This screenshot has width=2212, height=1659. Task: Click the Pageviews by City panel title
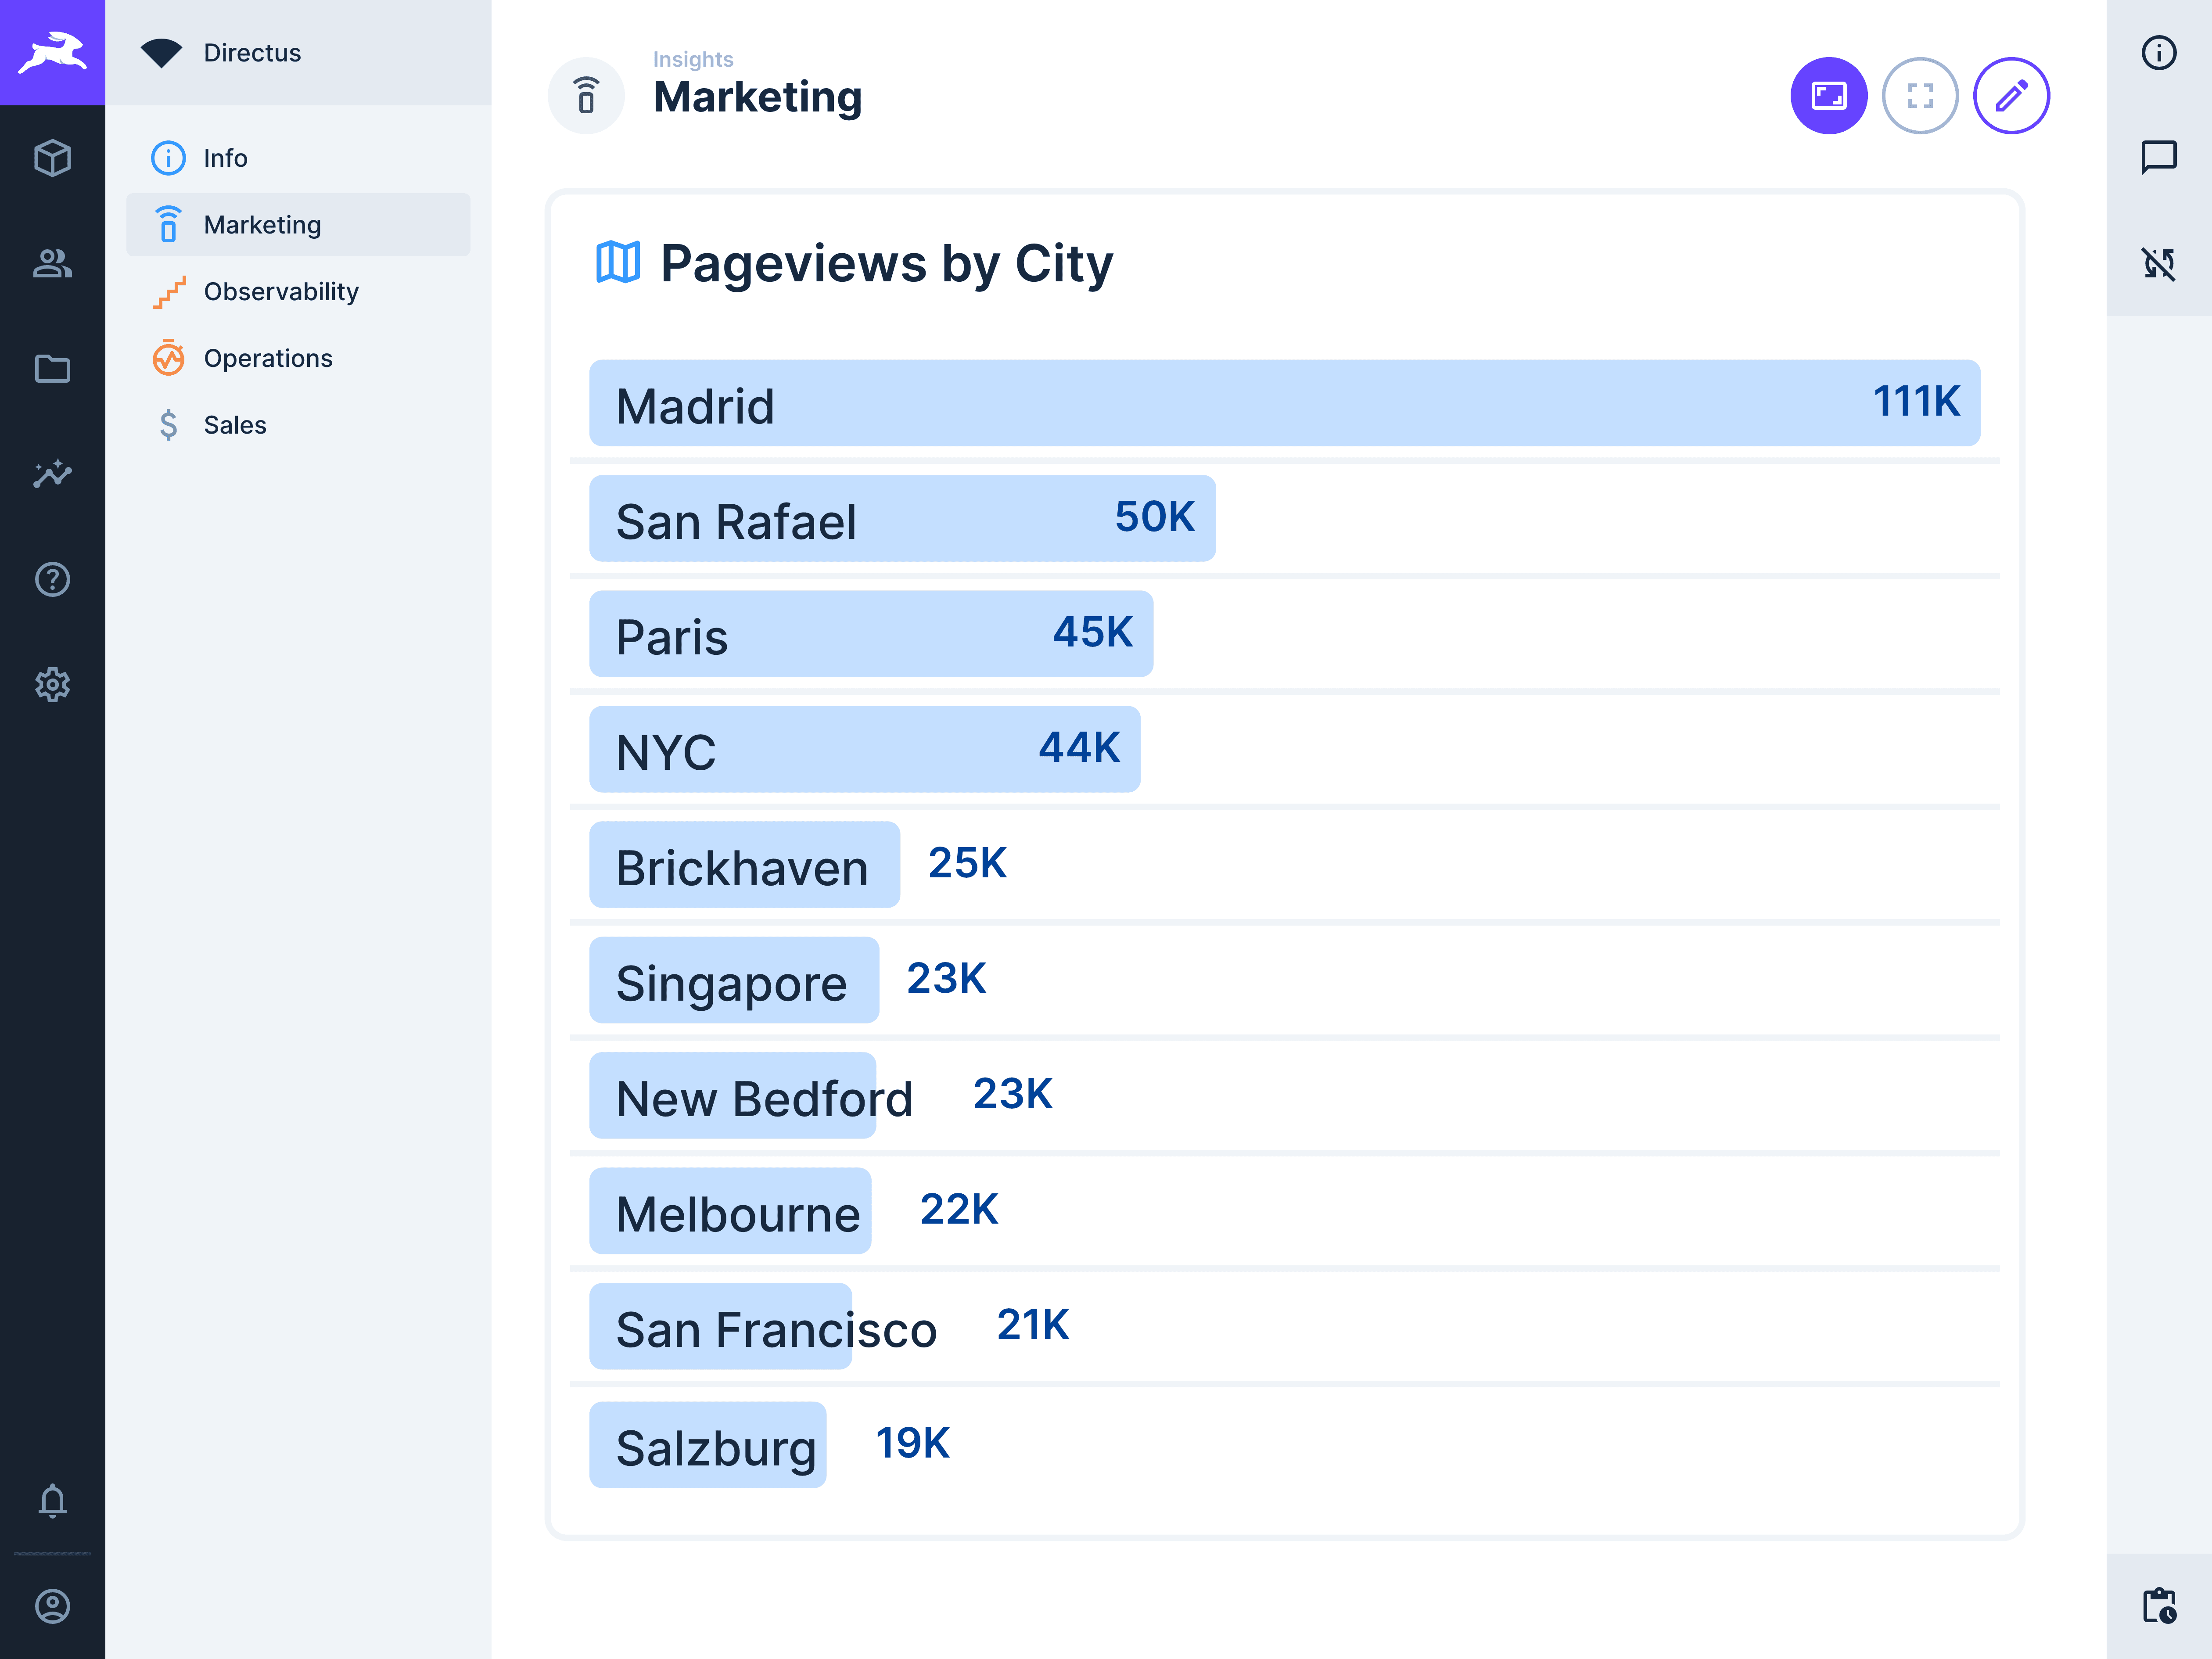(886, 264)
